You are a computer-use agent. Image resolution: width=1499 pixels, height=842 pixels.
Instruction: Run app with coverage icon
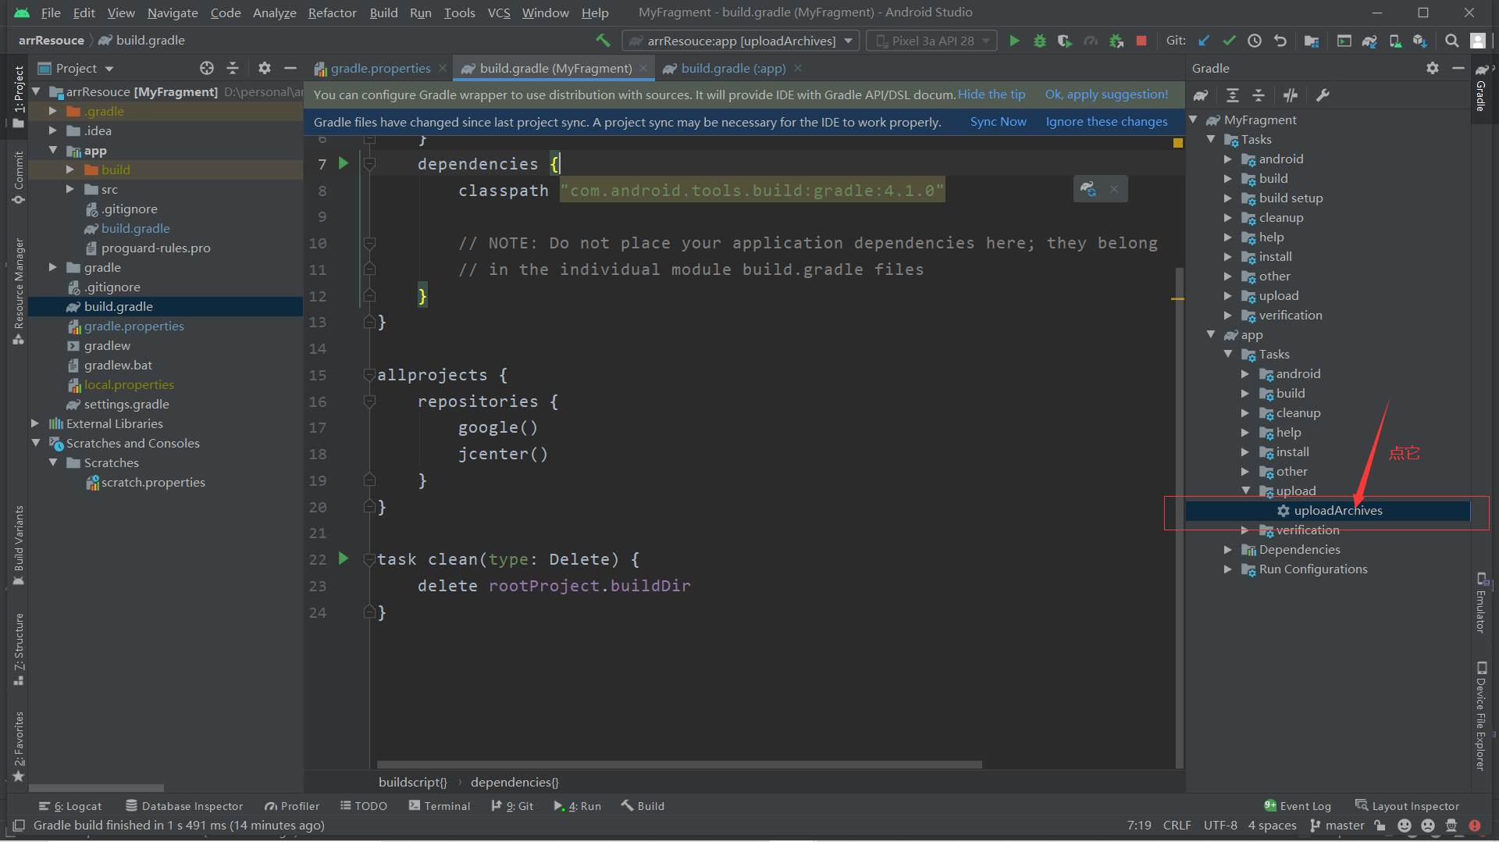pos(1065,41)
